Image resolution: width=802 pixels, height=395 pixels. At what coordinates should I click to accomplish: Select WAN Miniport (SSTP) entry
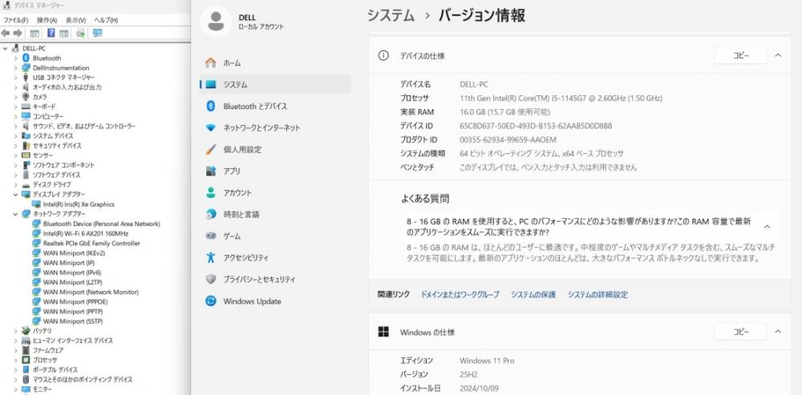pyautogui.click(x=73, y=321)
